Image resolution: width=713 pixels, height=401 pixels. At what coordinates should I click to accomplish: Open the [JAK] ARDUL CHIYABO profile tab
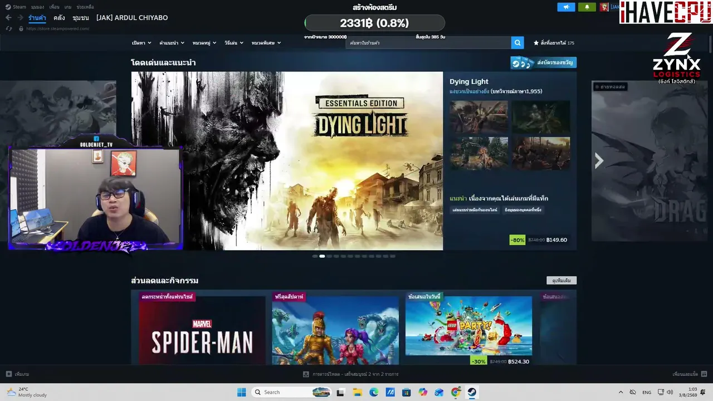pos(132,18)
